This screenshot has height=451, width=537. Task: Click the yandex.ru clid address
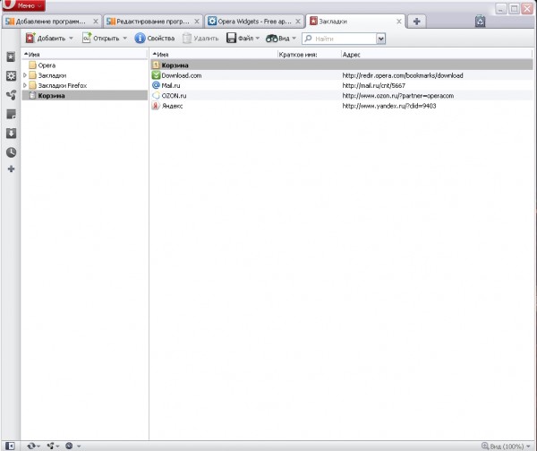(389, 106)
